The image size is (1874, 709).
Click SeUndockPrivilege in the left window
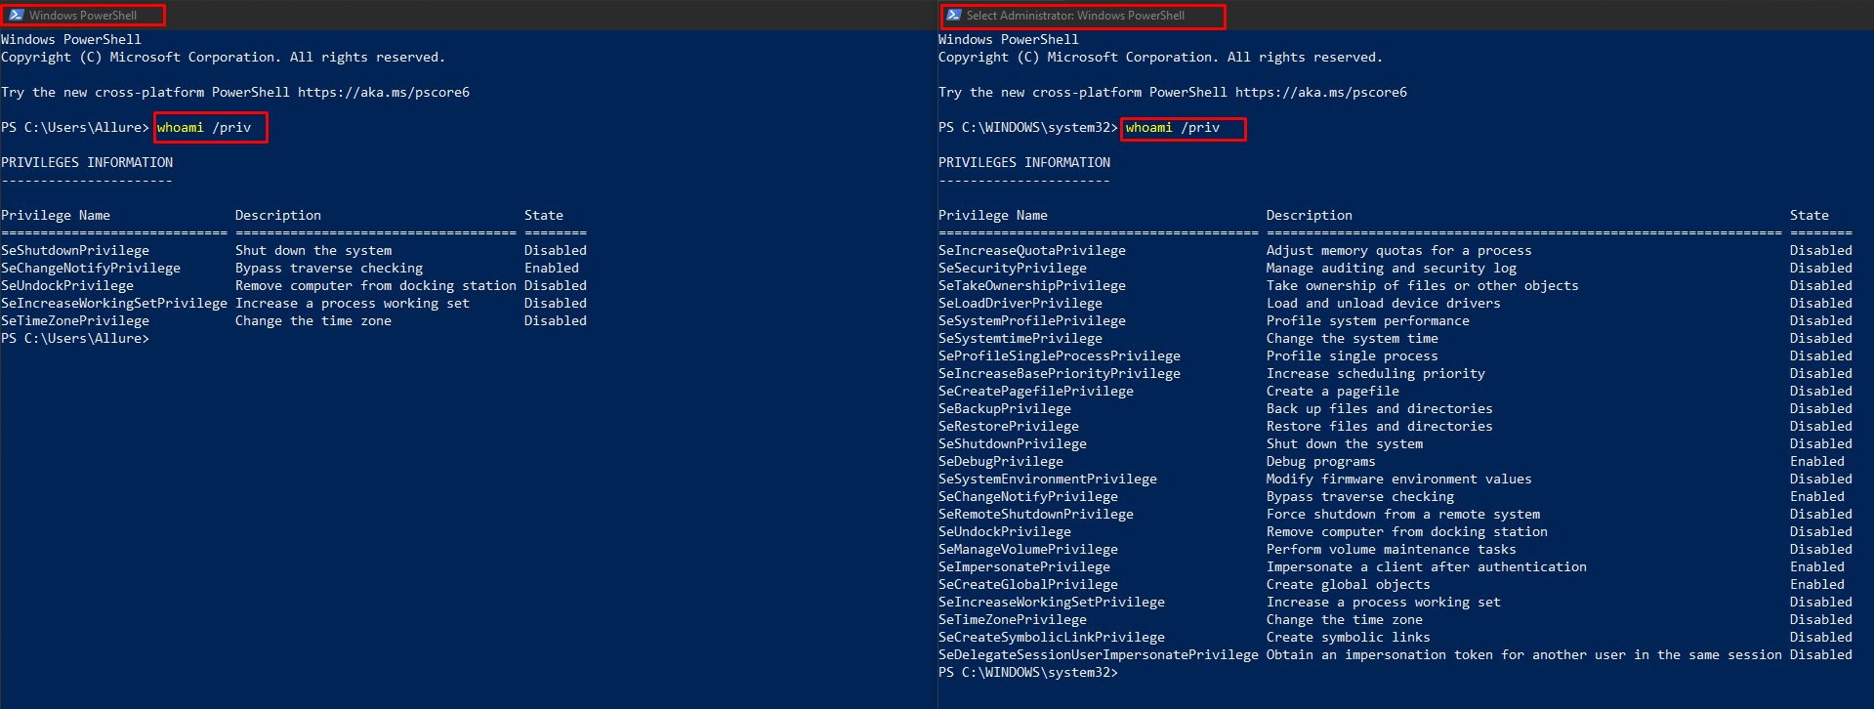click(67, 286)
